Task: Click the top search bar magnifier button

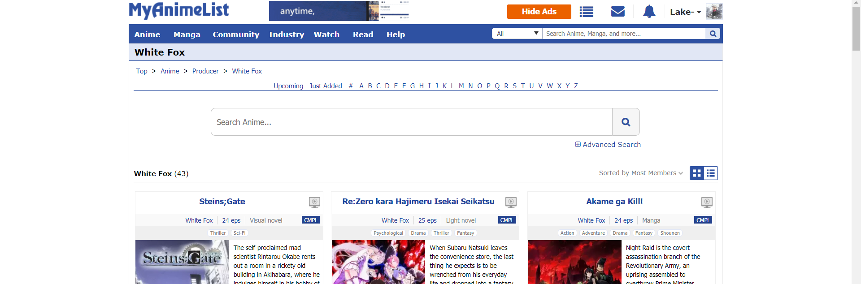Action: 713,34
